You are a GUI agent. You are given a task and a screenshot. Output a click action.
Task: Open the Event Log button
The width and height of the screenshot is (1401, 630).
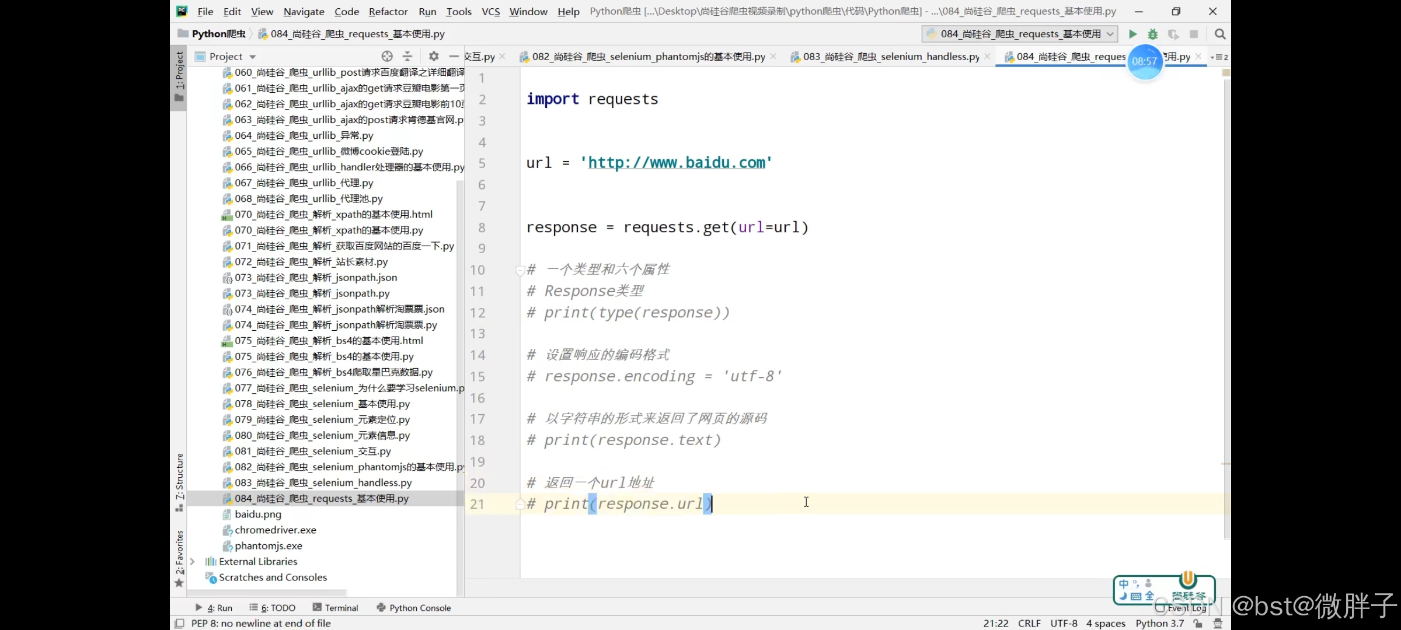click(1182, 607)
